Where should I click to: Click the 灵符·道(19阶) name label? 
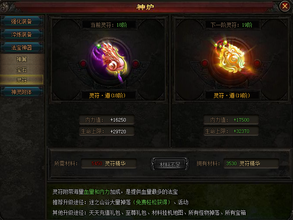pos(232,95)
